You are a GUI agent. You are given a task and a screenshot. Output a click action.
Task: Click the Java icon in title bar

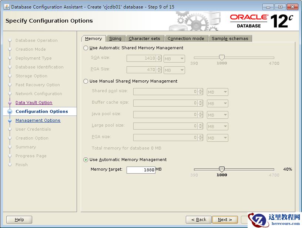[6, 7]
